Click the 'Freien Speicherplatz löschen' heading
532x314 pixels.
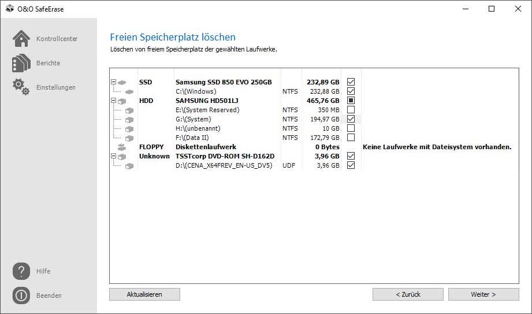click(173, 36)
